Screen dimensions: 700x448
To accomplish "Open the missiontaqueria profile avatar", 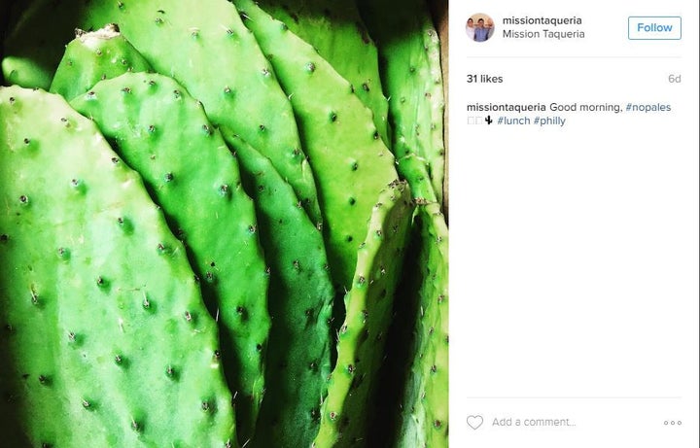I will 480,27.
